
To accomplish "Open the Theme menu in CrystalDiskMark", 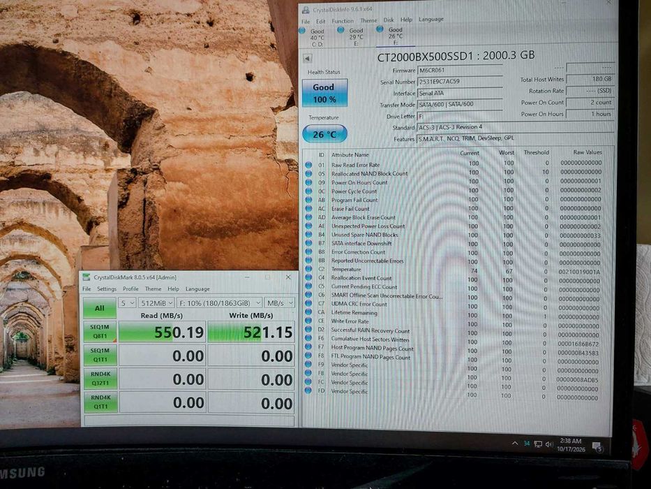I will tap(154, 289).
